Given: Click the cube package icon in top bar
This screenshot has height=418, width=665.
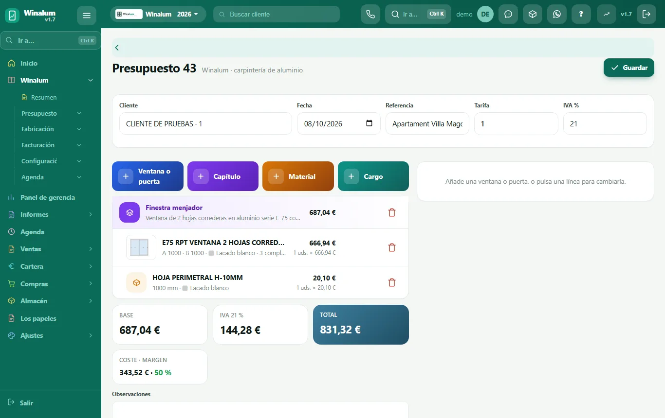Looking at the screenshot, I should pyautogui.click(x=533, y=14).
